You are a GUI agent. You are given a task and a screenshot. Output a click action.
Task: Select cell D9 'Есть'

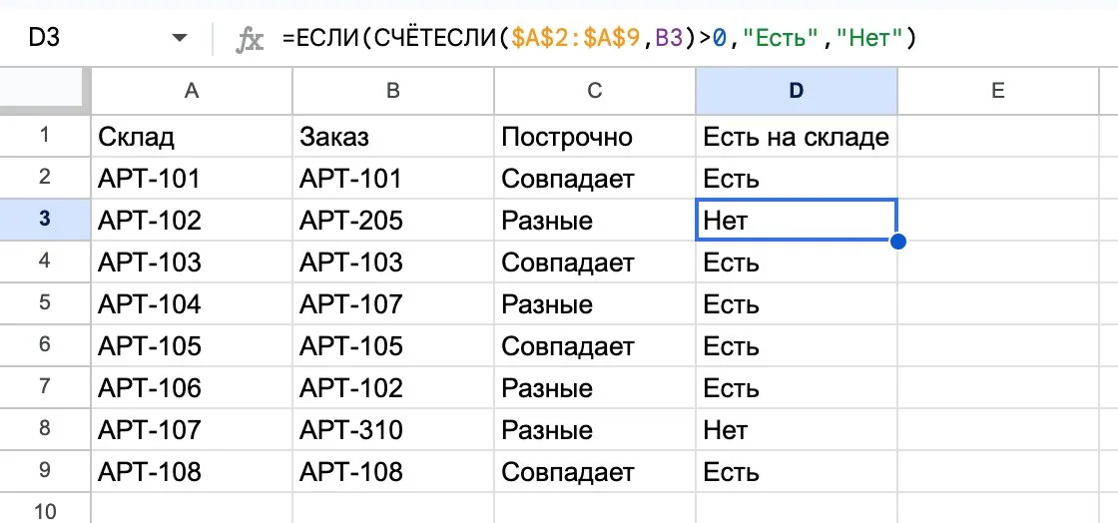click(x=797, y=472)
